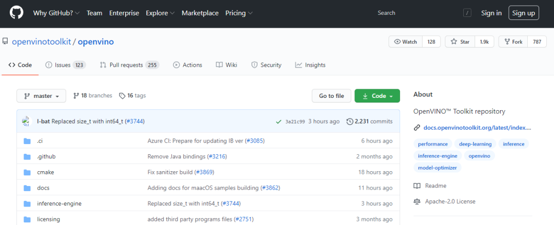Click the license scales icon

coord(417,201)
